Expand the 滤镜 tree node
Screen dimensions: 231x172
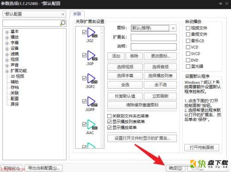pyautogui.click(x=7, y=54)
